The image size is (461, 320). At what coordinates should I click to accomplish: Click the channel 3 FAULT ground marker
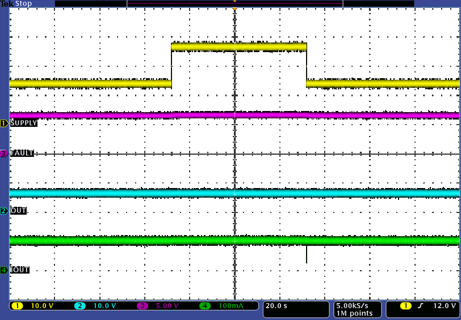point(4,153)
